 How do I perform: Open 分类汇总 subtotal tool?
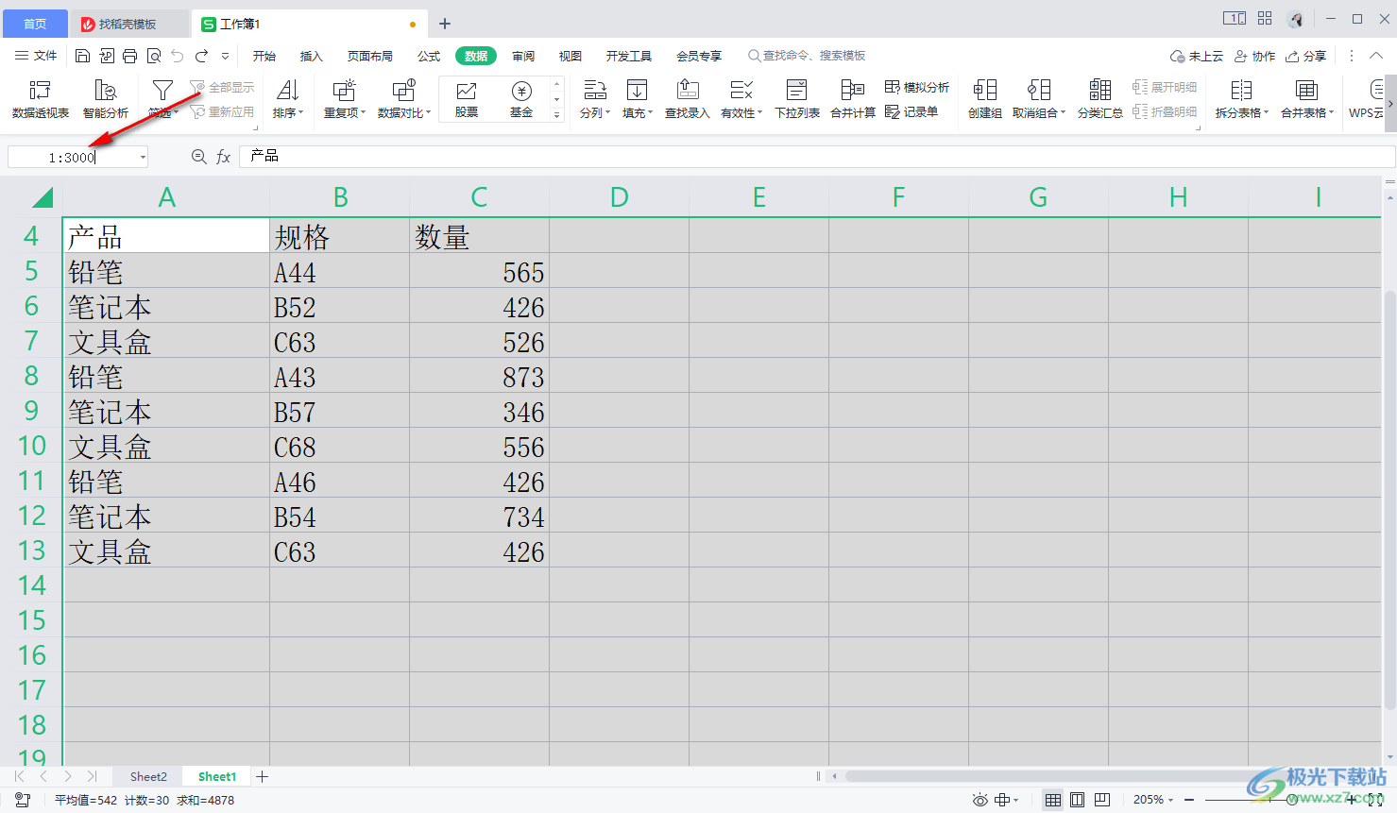[1100, 99]
